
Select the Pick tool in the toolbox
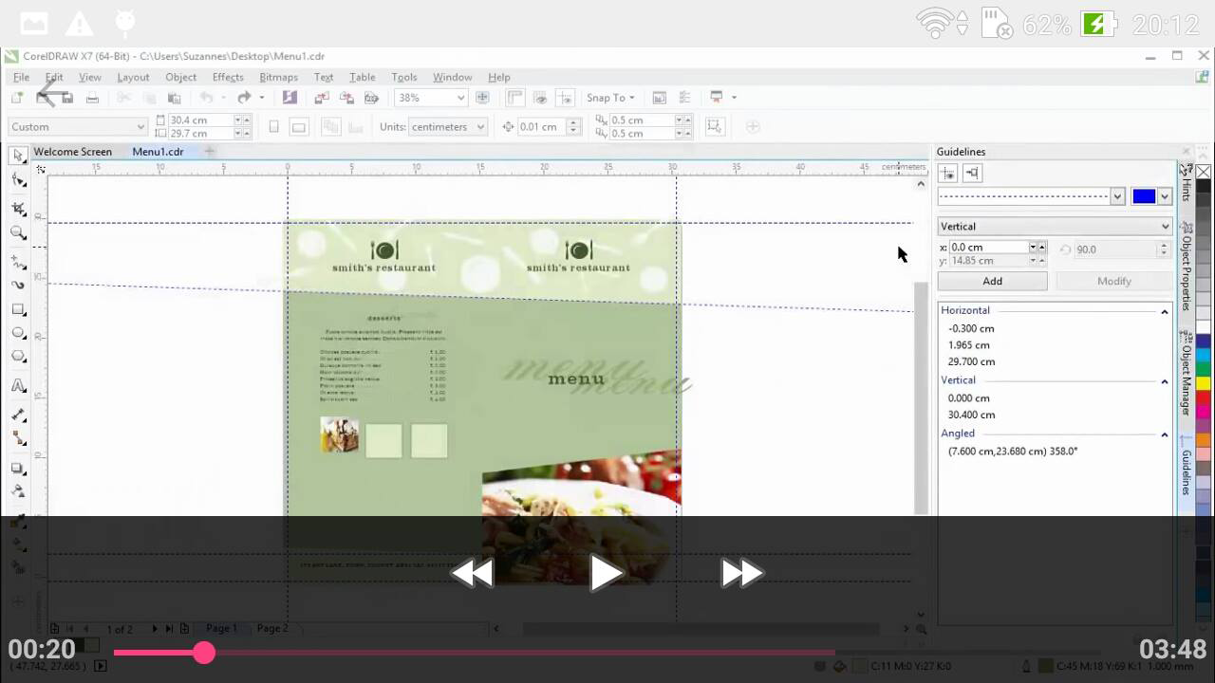coord(18,156)
